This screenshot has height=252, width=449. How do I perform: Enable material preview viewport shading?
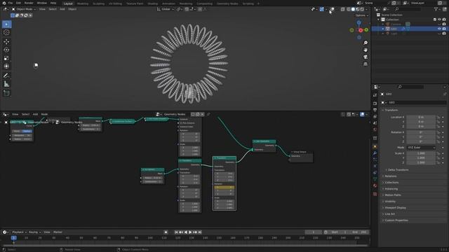tap(357, 9)
